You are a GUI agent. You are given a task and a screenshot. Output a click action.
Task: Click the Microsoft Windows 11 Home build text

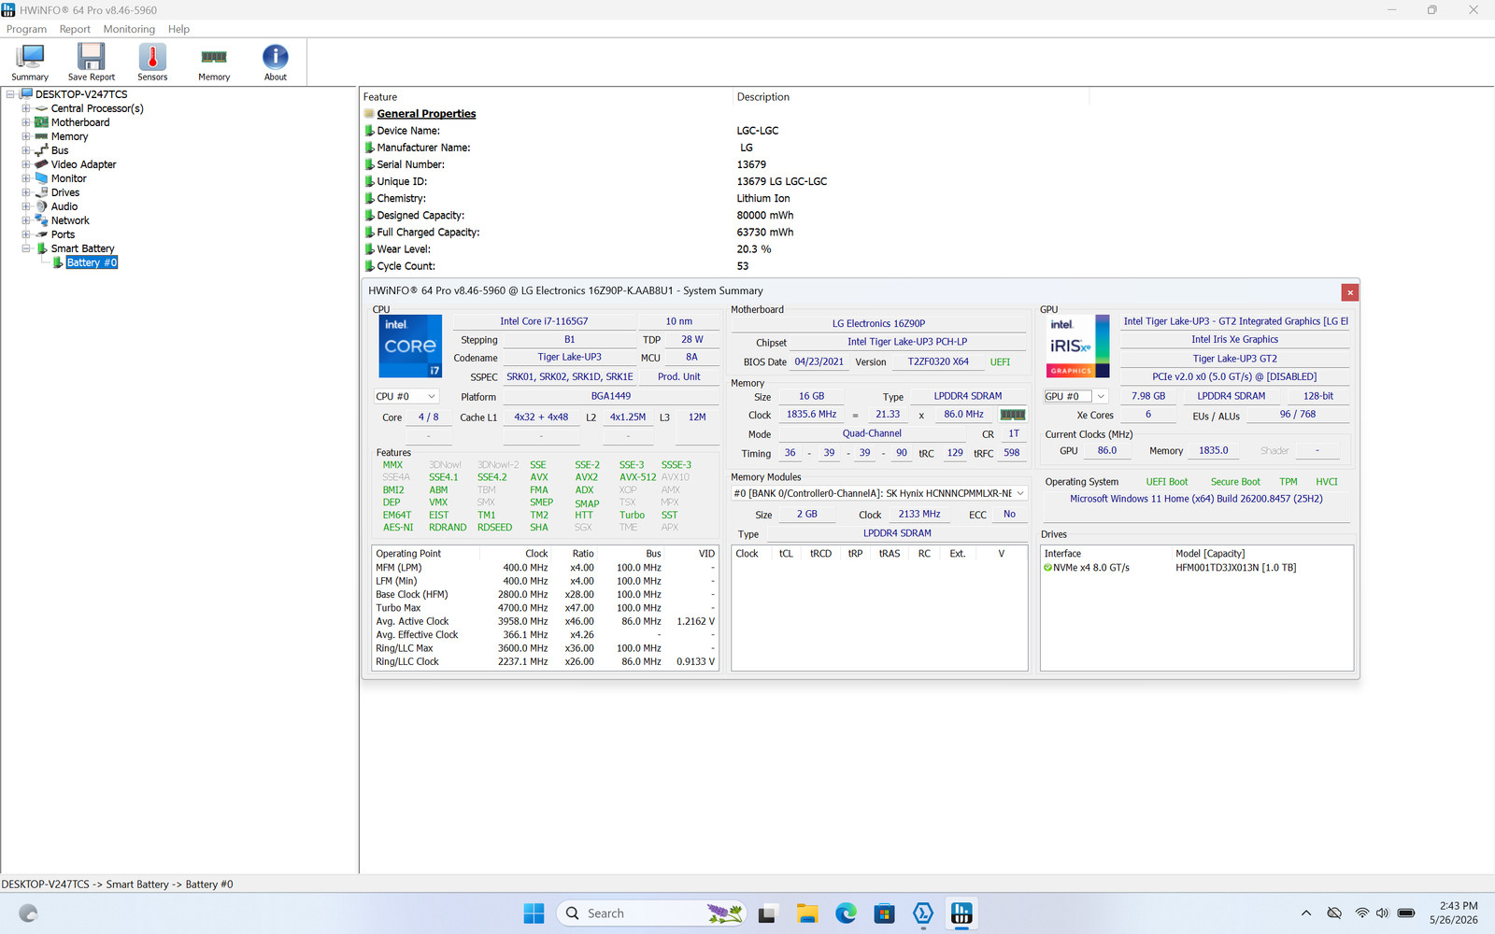[1196, 499]
